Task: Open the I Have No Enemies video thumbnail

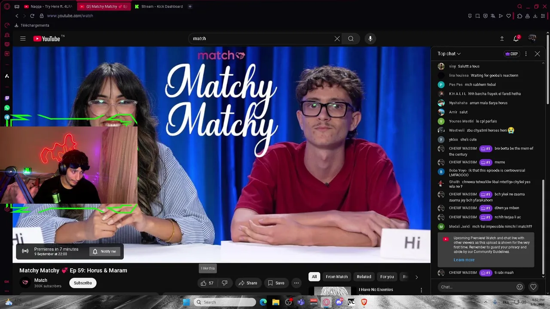Action: 333,291
